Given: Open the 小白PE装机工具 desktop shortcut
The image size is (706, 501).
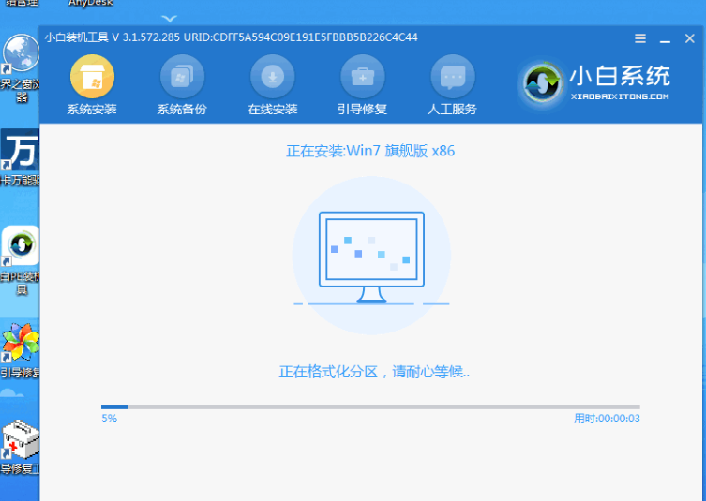Looking at the screenshot, I should [x=21, y=245].
